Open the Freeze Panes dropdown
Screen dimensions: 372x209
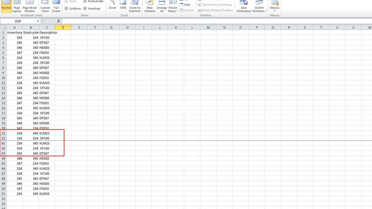tap(173, 6)
